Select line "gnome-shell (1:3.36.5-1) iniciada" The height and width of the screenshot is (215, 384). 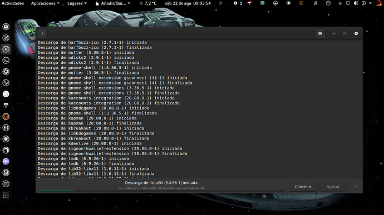(x=95, y=68)
